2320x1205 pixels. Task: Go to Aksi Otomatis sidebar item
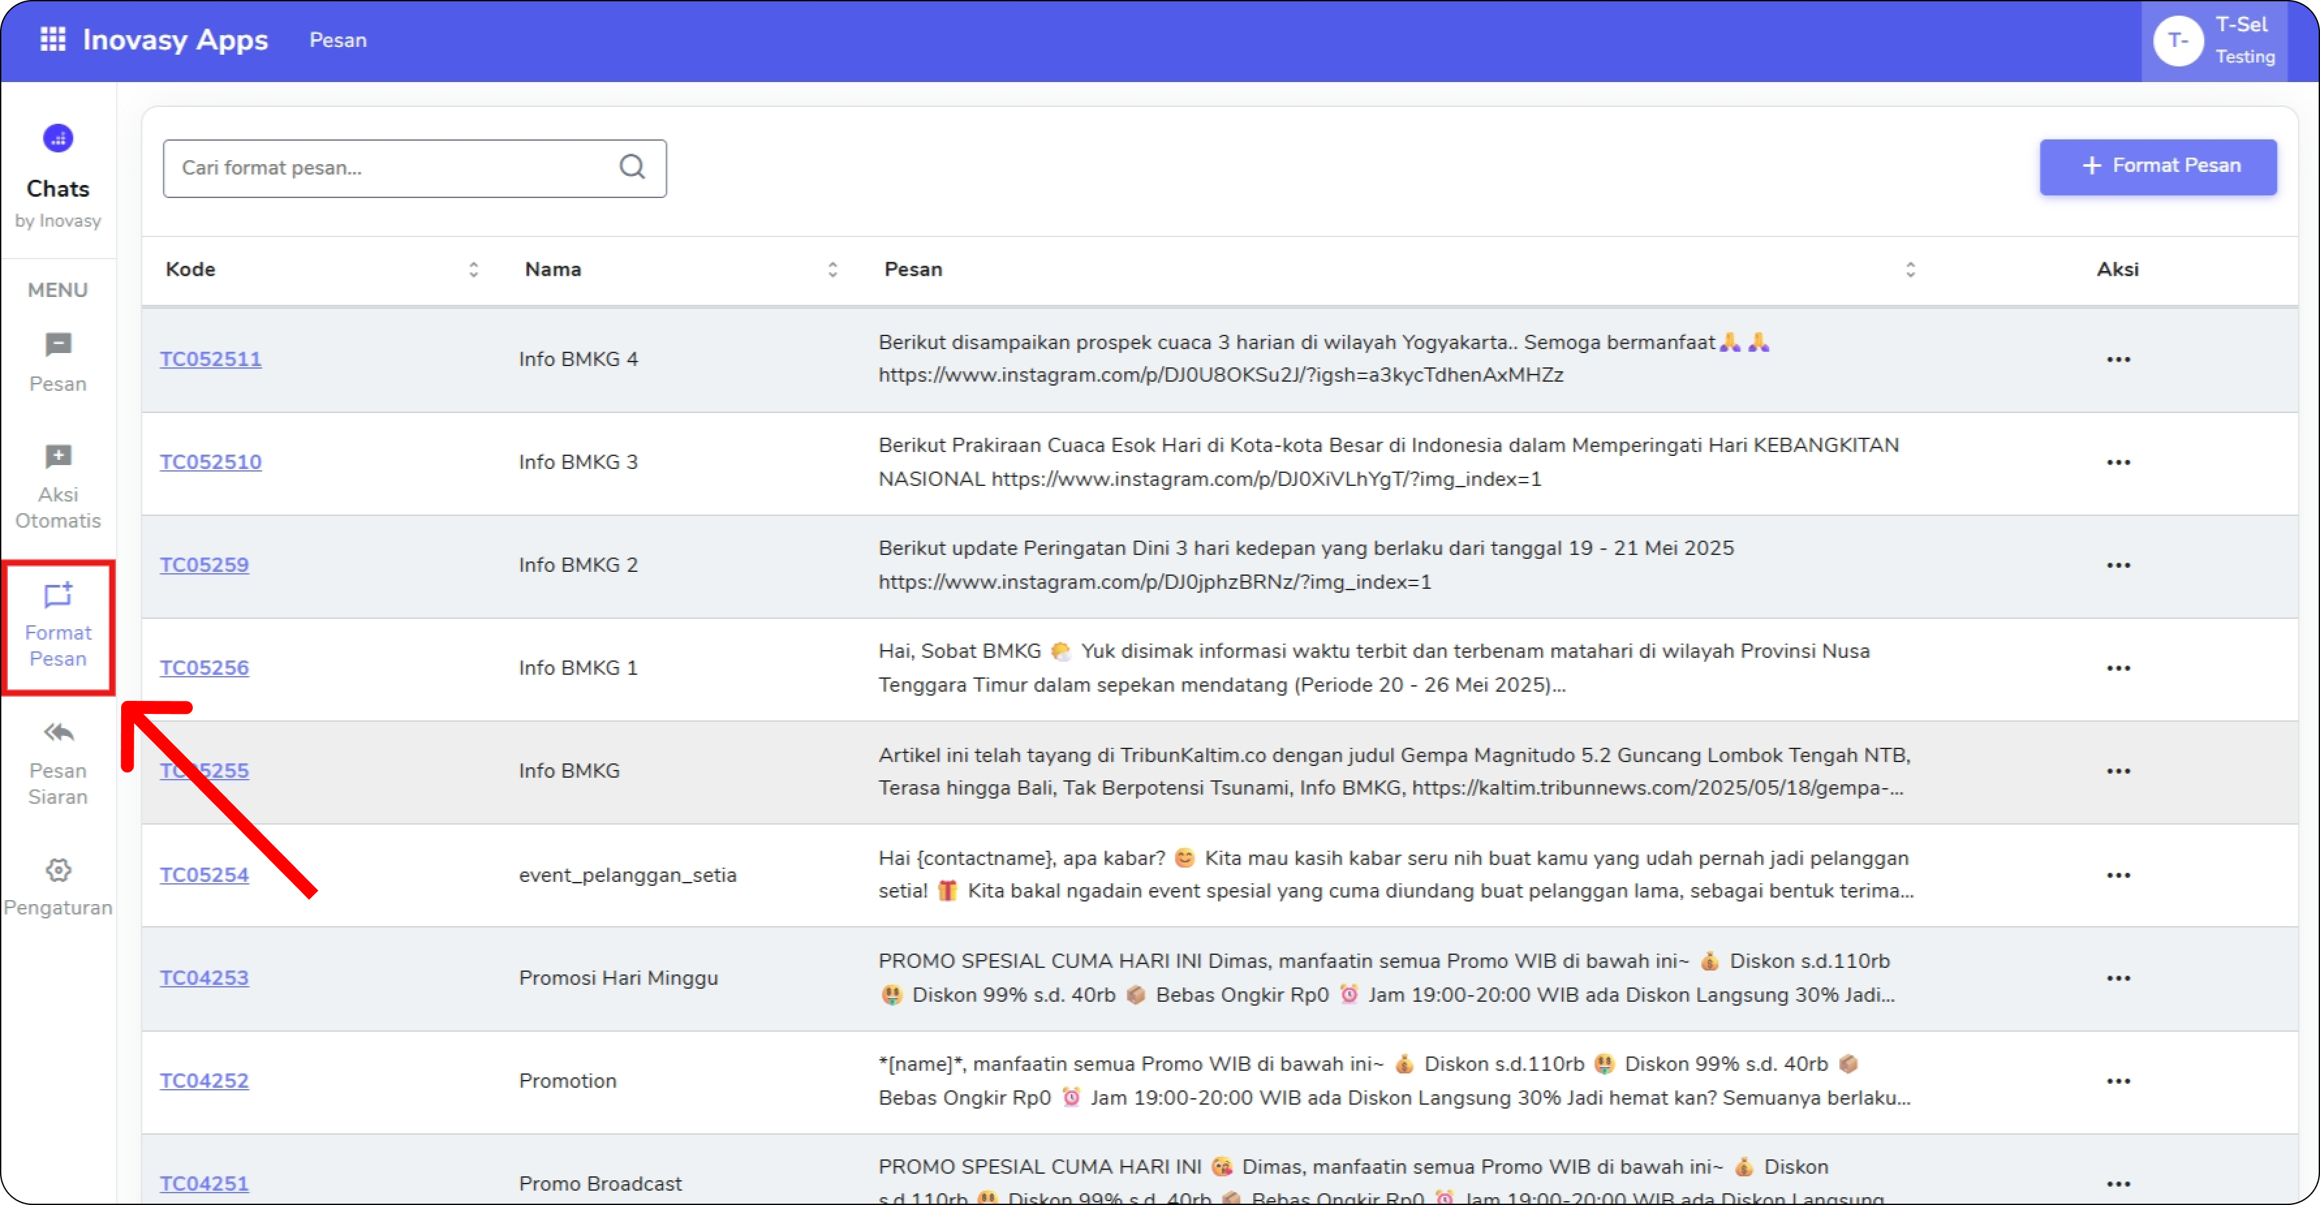(57, 487)
